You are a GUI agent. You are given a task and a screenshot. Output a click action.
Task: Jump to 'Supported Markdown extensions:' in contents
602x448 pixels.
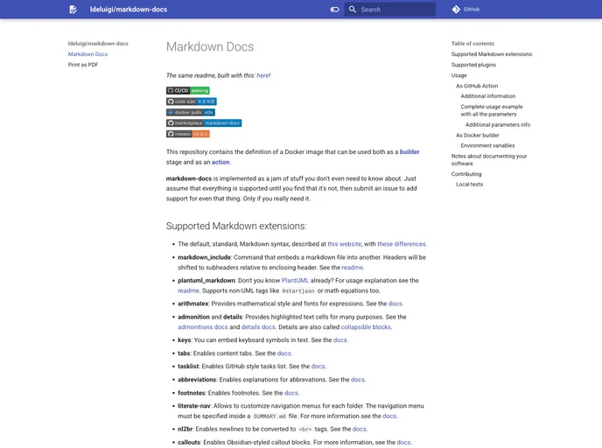492,54
